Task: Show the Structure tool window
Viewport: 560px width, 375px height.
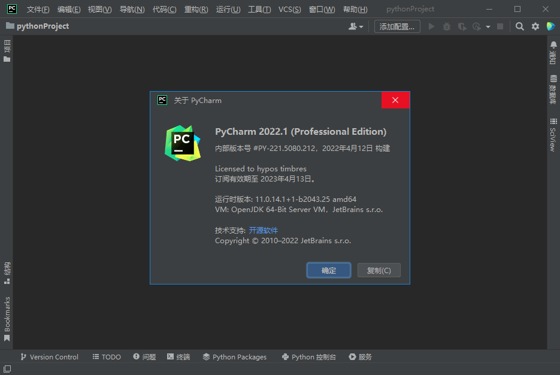Action: [7, 273]
